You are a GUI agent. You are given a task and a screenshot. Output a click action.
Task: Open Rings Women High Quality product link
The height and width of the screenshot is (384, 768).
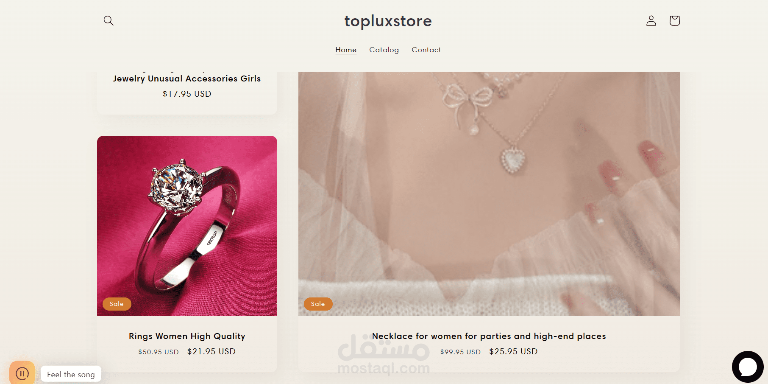(187, 336)
